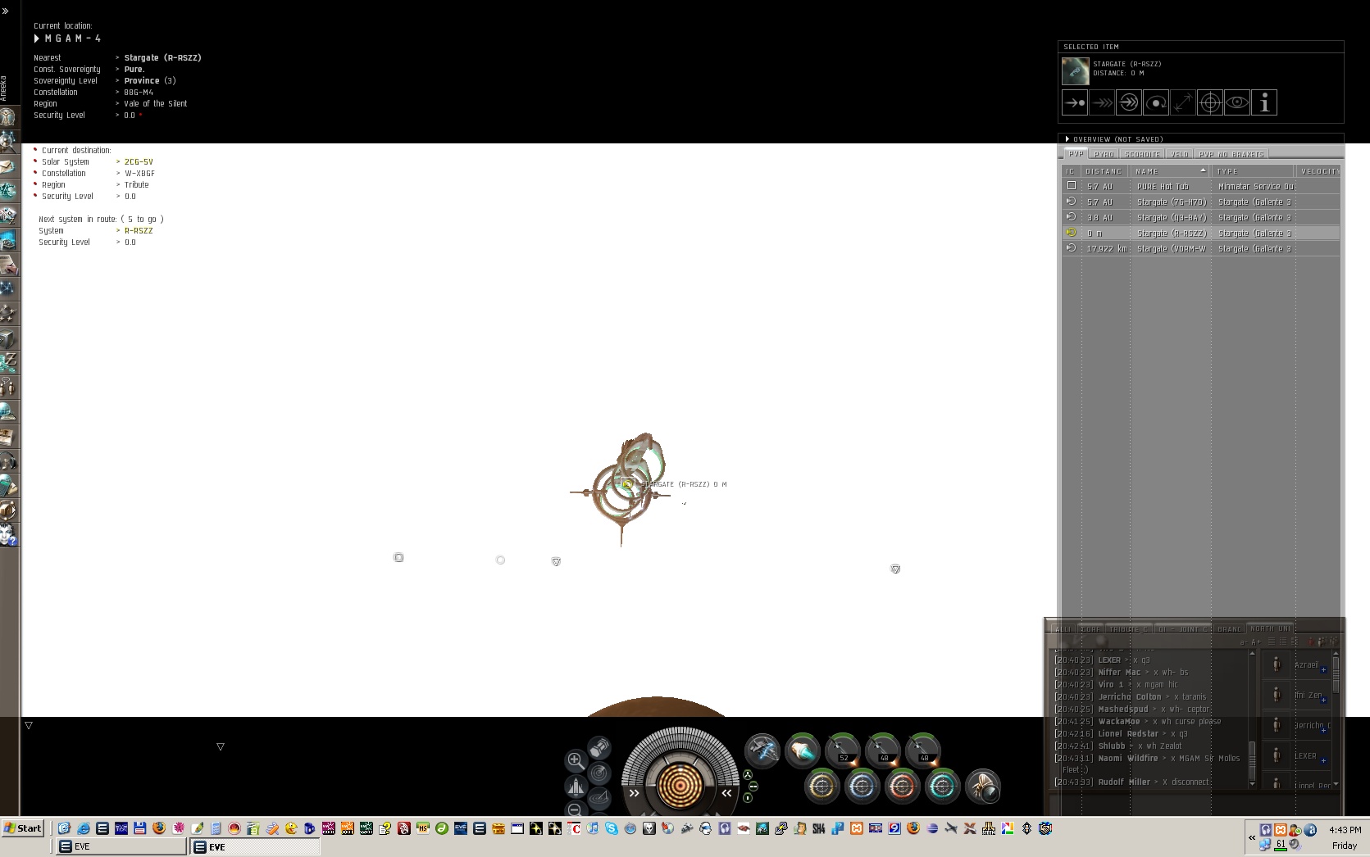Click the first EVE taskbar window button
The width and height of the screenshot is (1370, 857).
(121, 847)
